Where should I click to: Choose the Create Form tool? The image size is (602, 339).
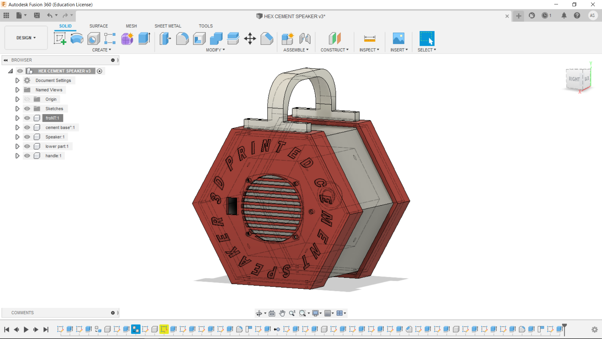click(127, 39)
